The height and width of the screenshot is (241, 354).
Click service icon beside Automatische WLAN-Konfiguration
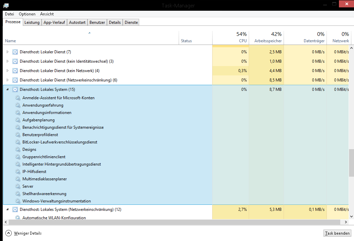[18, 217]
